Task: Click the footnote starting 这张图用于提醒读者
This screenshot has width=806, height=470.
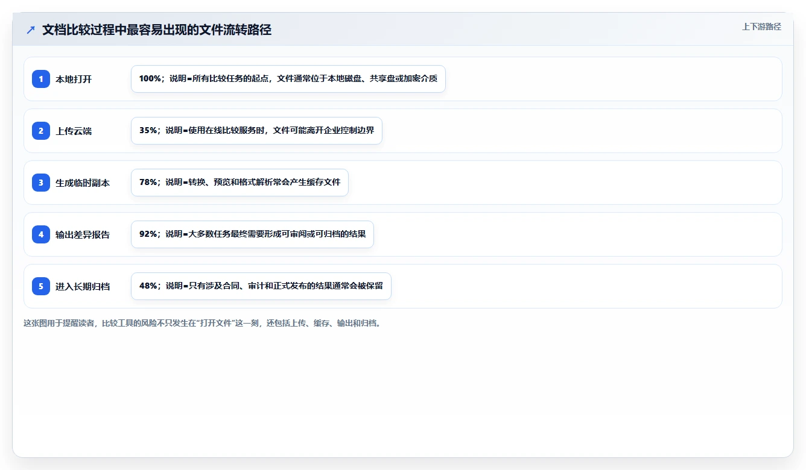Action: (x=202, y=323)
